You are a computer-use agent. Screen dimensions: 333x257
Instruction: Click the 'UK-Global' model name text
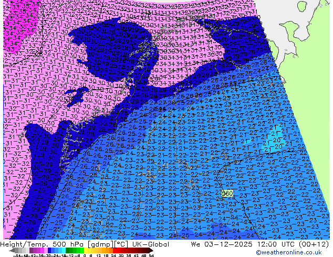151,244
